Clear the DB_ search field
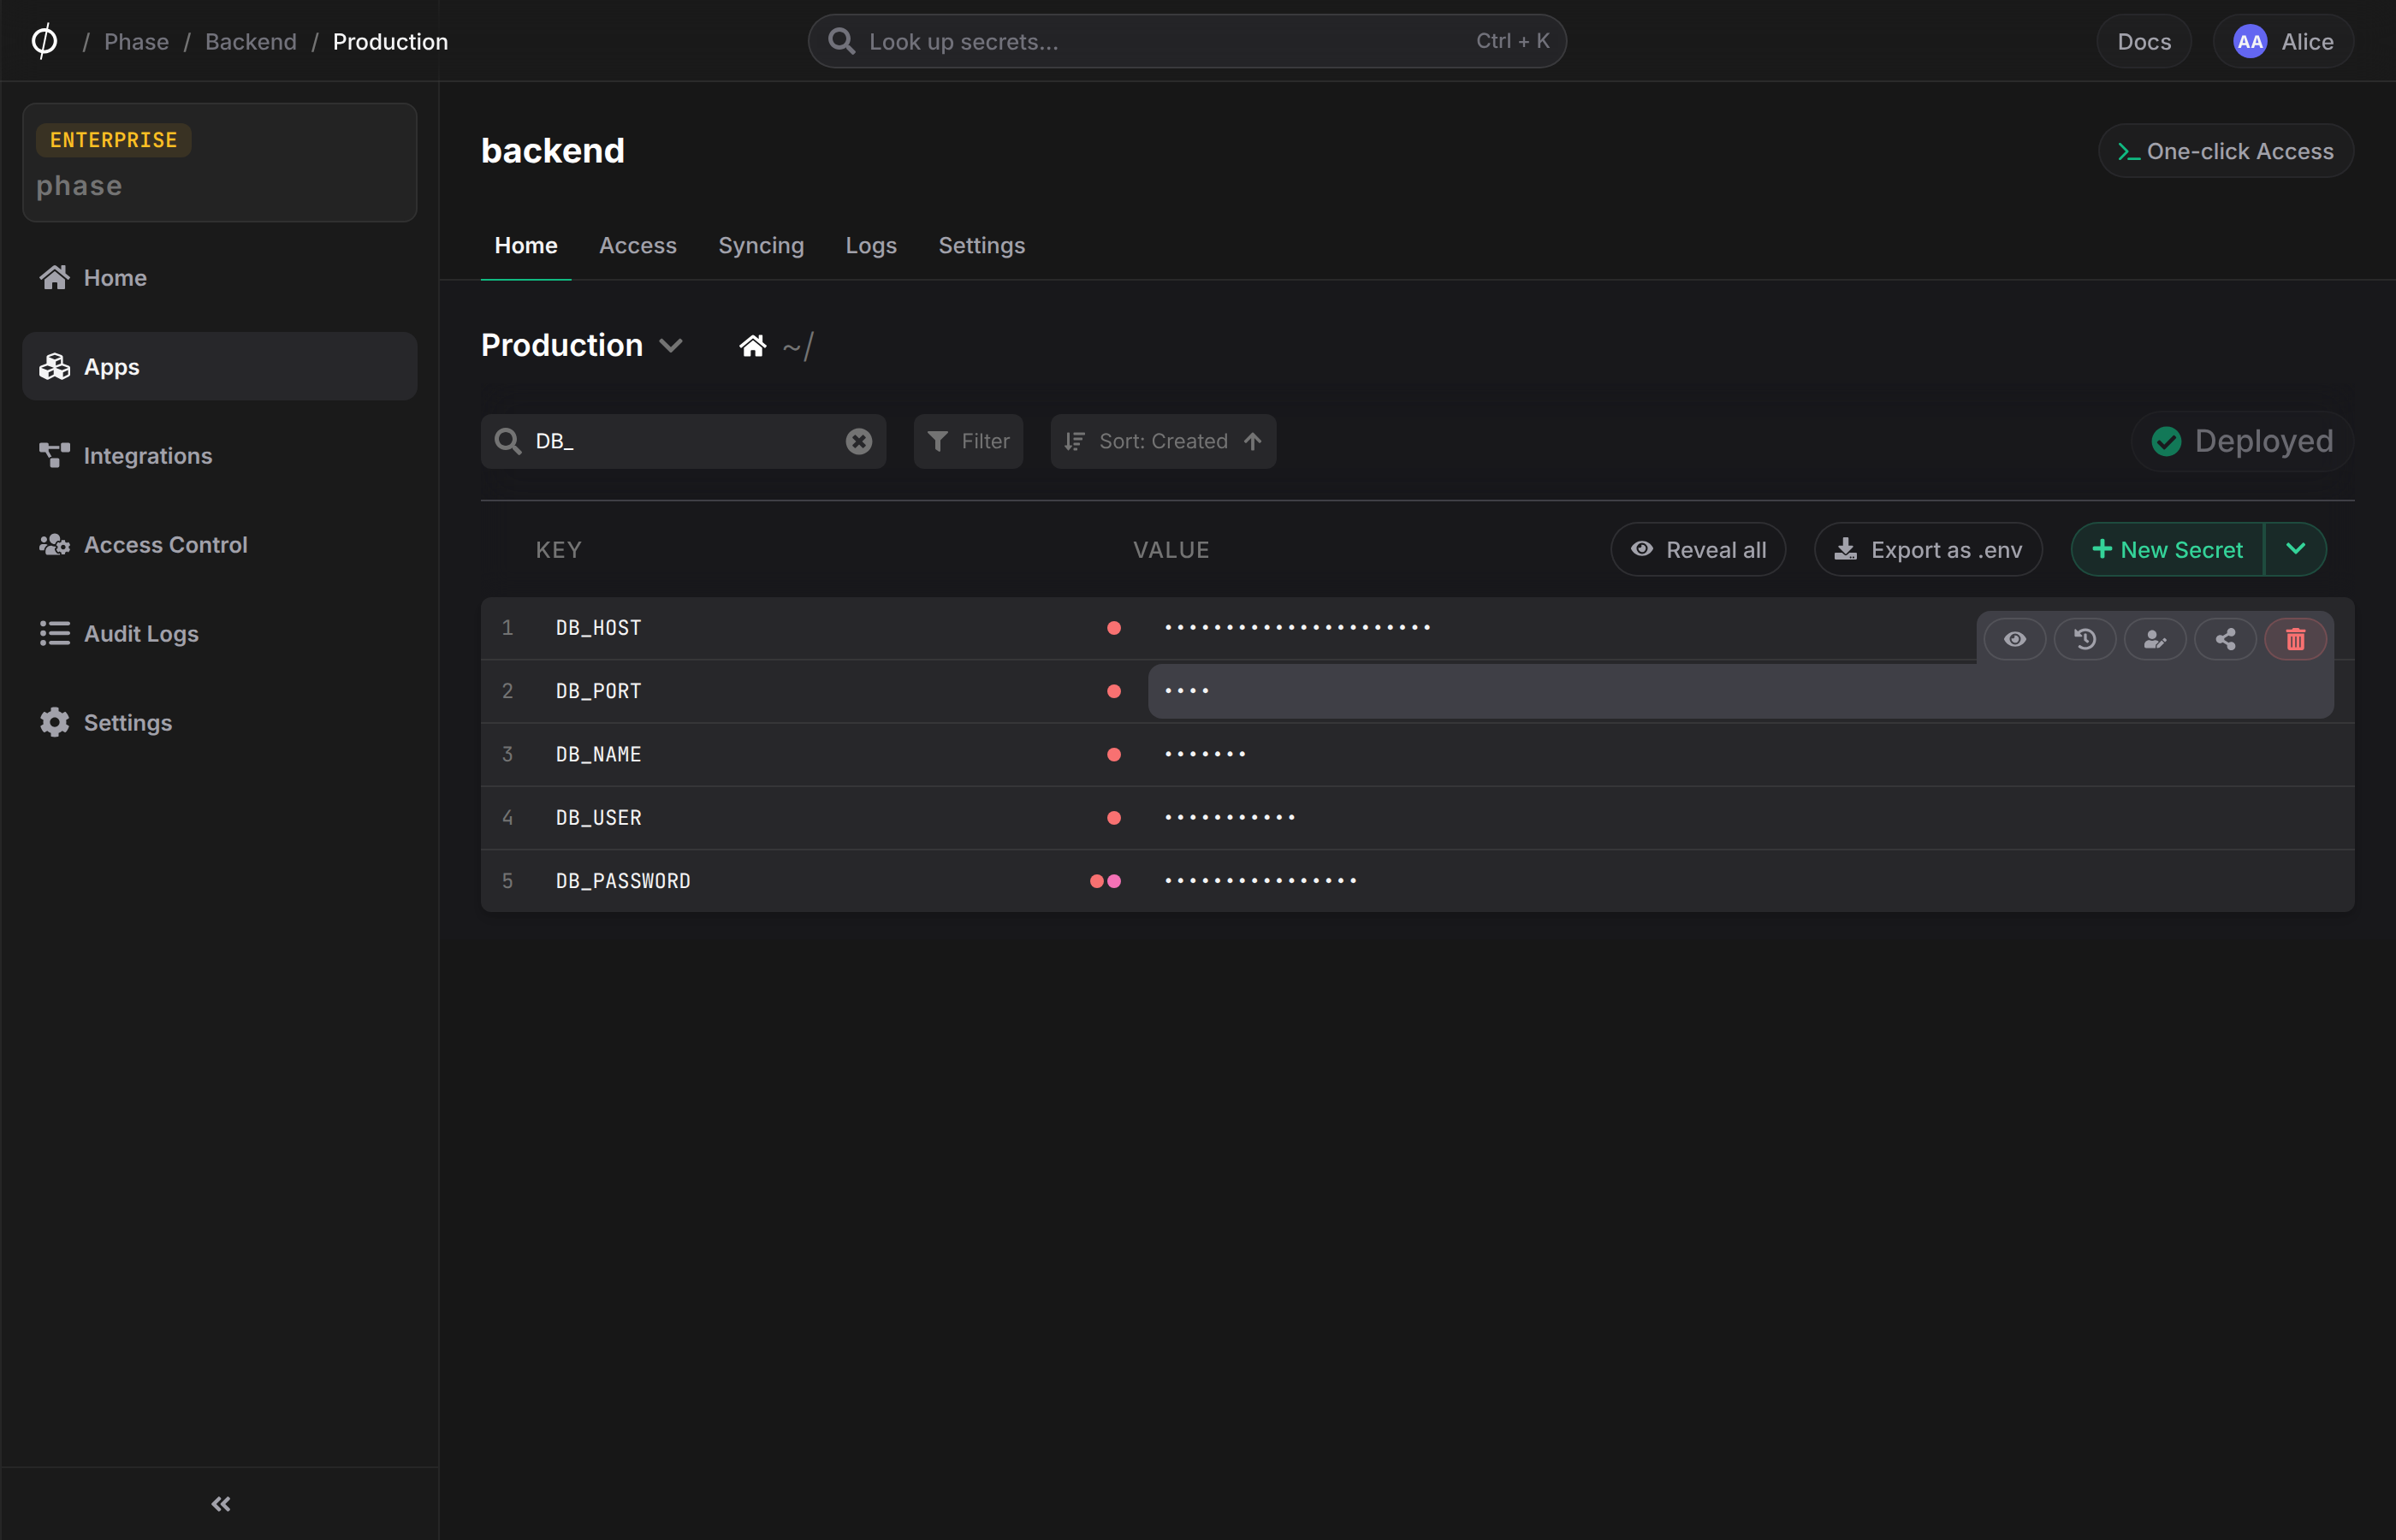This screenshot has height=1540, width=2396. point(858,441)
